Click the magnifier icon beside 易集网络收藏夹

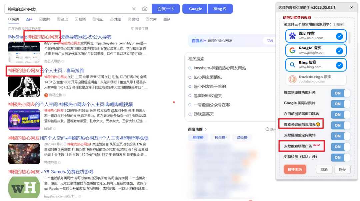(190, 96)
